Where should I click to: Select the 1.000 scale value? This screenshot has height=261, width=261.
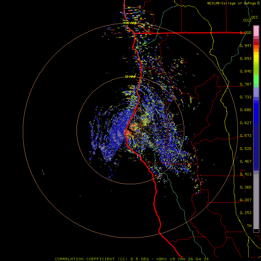coord(246,32)
